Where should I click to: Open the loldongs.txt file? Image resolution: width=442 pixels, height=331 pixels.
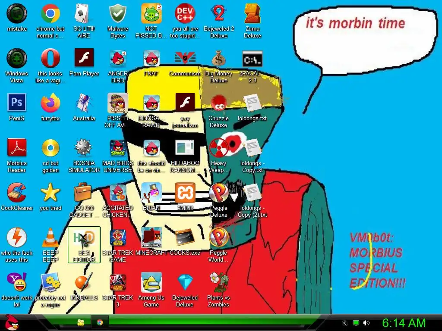pyautogui.click(x=252, y=103)
